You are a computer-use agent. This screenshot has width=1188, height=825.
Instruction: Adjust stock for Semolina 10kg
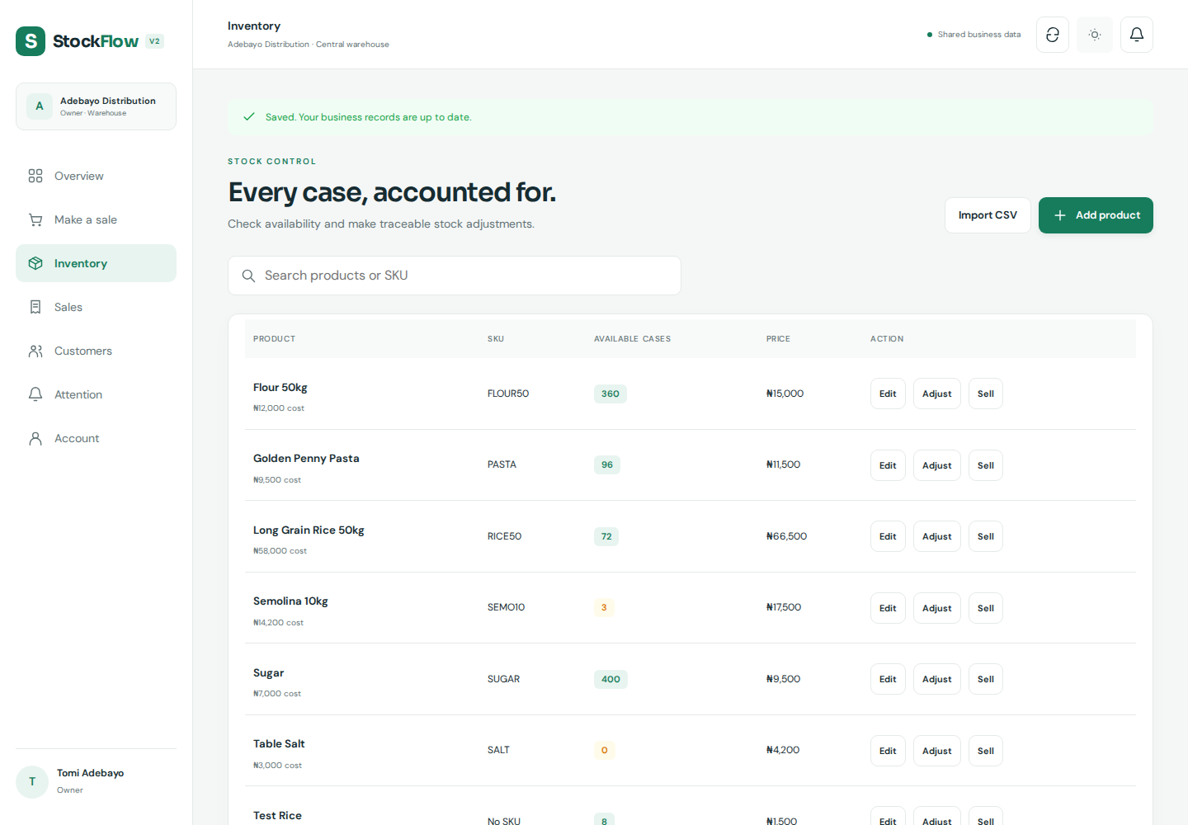[x=937, y=608]
